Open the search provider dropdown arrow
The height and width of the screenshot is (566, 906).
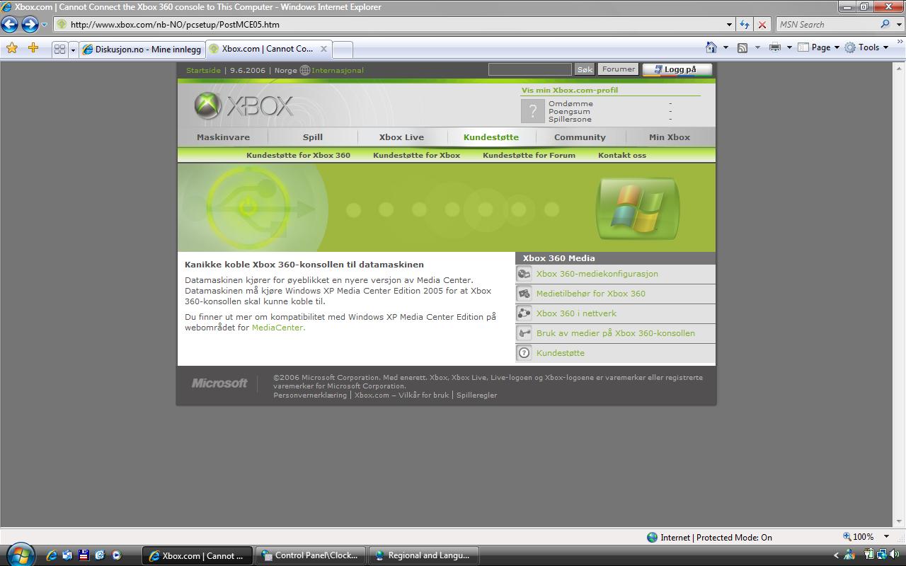pos(898,24)
